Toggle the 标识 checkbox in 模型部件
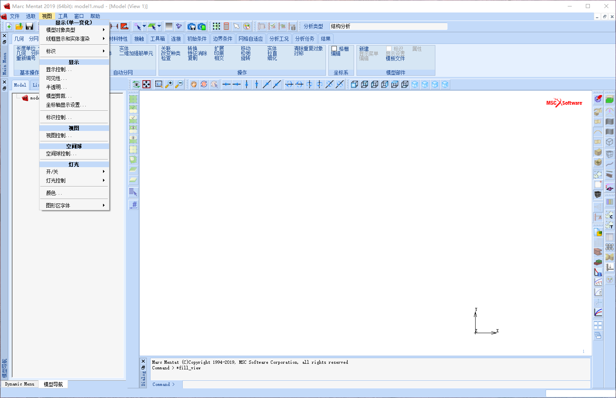The width and height of the screenshot is (616, 398). coord(389,49)
